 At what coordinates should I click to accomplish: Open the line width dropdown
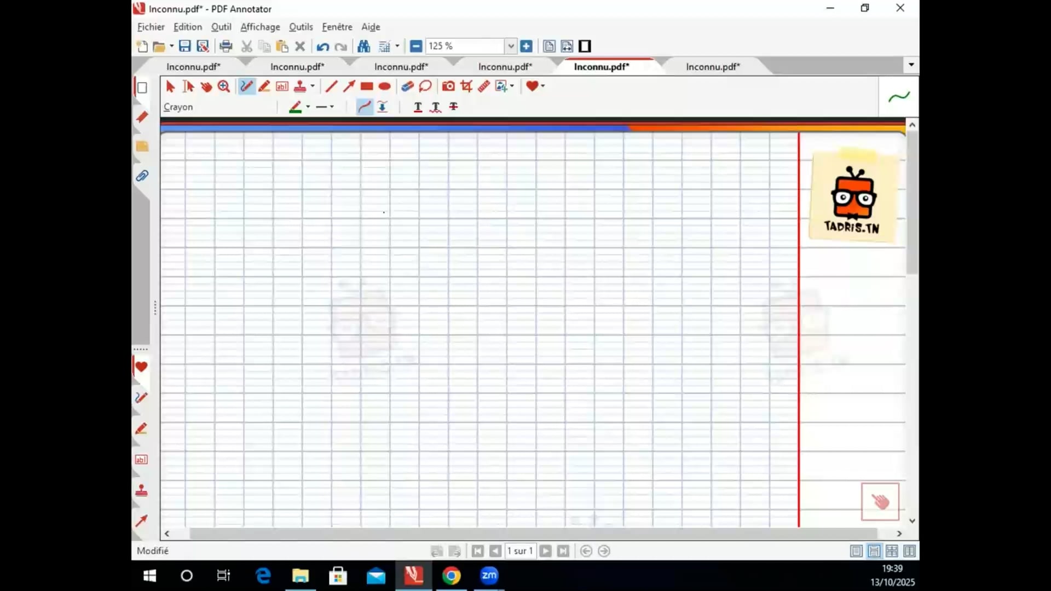pos(332,107)
